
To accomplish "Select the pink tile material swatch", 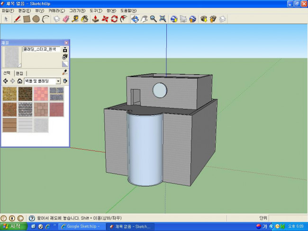I will 41,94.
